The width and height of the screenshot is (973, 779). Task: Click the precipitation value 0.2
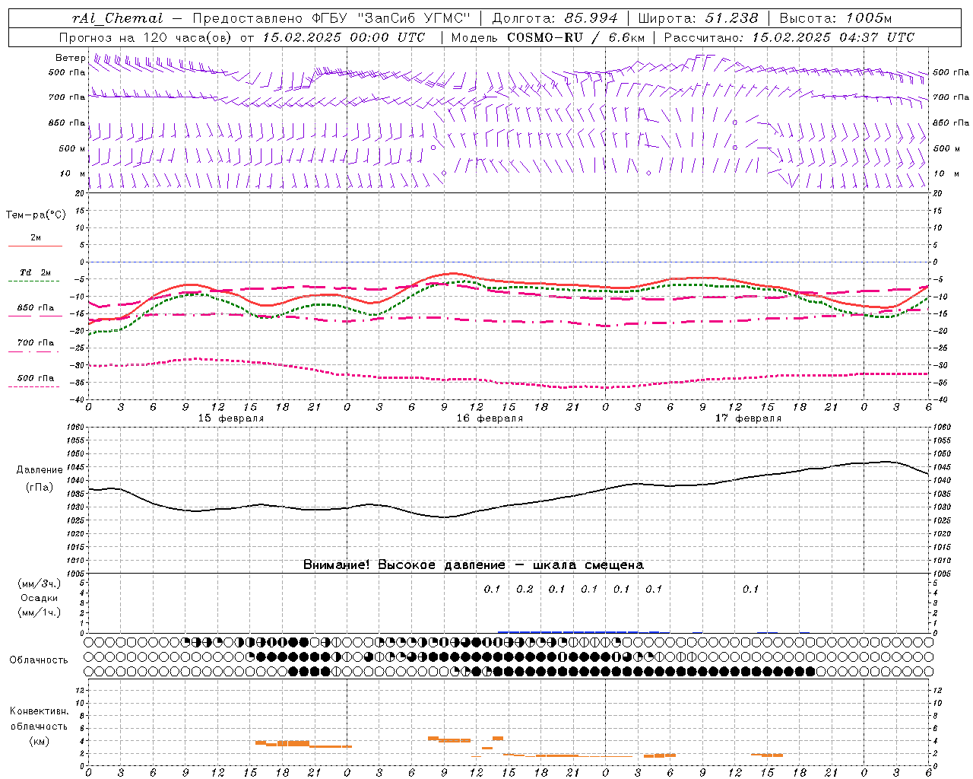pos(525,589)
